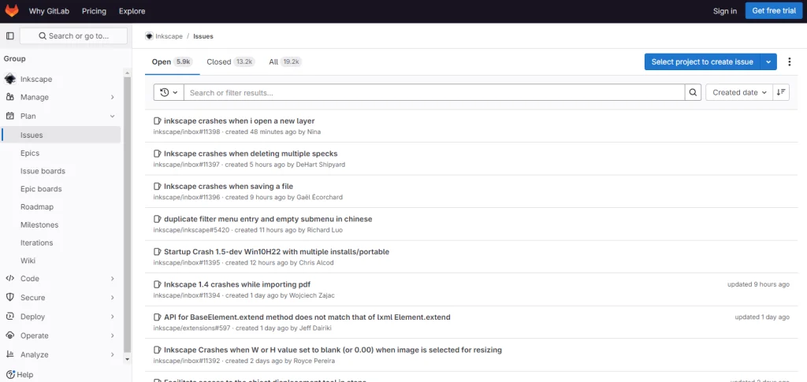Click the Operate icon in the sidebar

click(9, 336)
